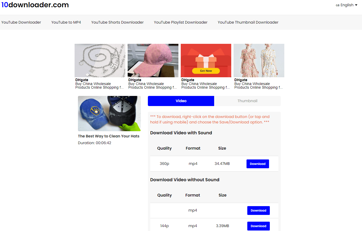362x231 pixels.
Task: Open YouTube Thumbnail Downloader page
Action: pos(248,22)
